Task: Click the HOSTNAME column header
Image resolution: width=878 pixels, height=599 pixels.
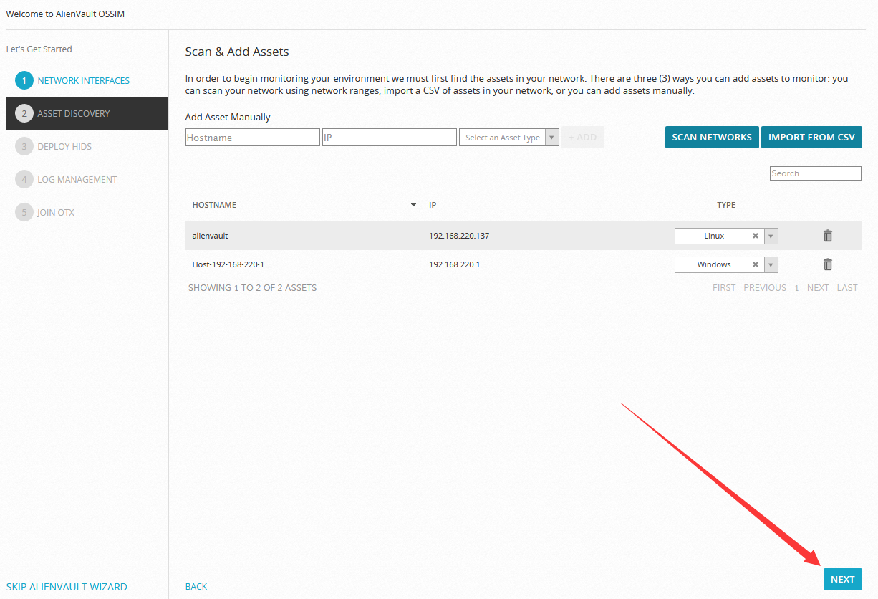Action: pyautogui.click(x=214, y=205)
